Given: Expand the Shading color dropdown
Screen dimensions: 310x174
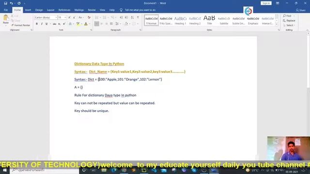Looking at the screenshot, I should (x=129, y=24).
